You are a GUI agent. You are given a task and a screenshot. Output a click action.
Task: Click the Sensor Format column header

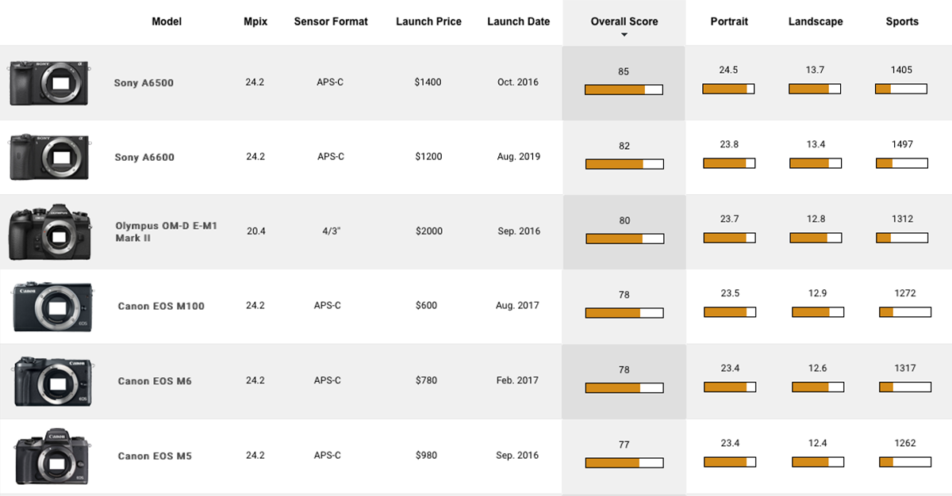point(331,21)
